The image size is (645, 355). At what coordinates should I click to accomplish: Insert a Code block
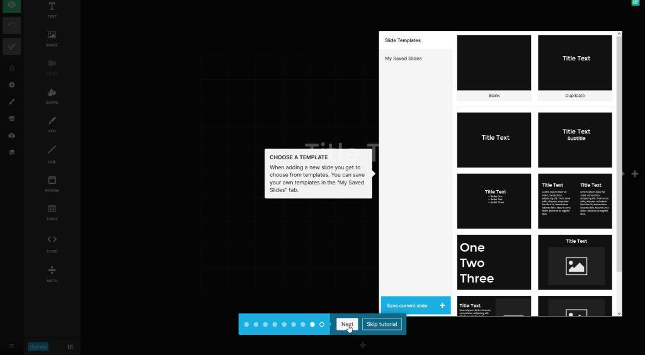coord(52,244)
